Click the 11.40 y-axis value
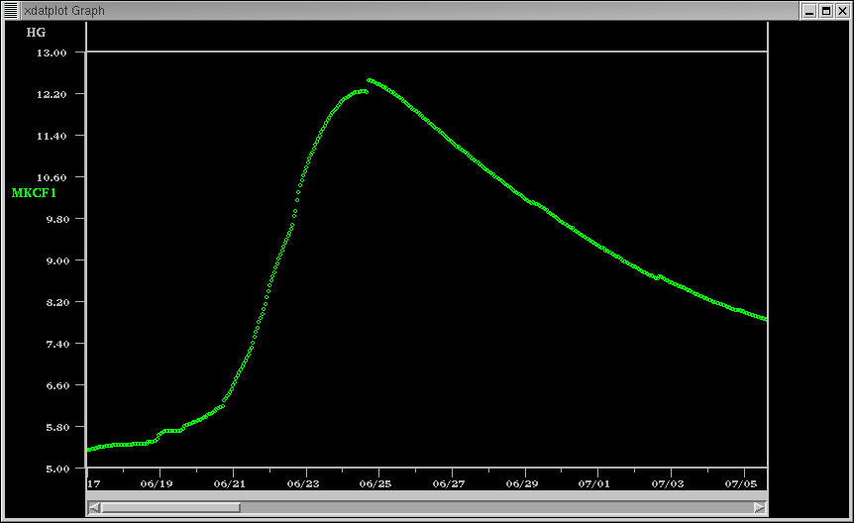 click(x=52, y=137)
